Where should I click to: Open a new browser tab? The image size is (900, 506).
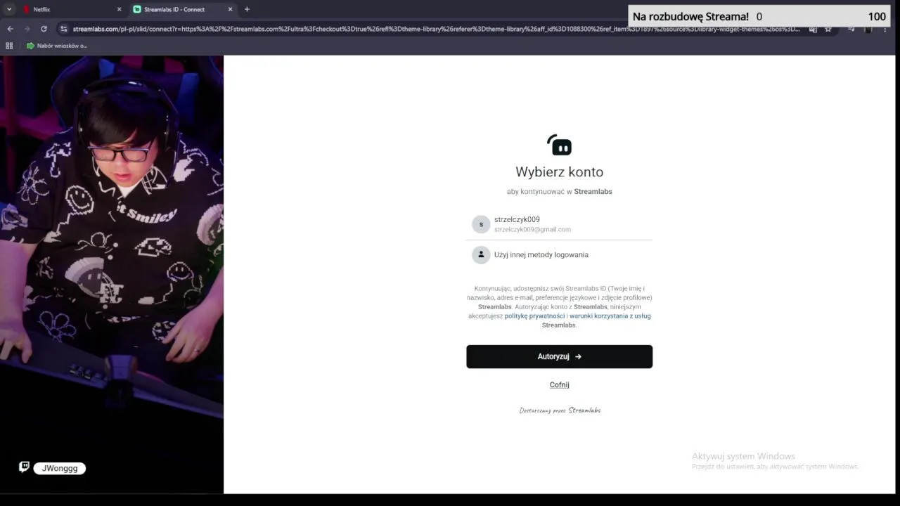(x=247, y=9)
